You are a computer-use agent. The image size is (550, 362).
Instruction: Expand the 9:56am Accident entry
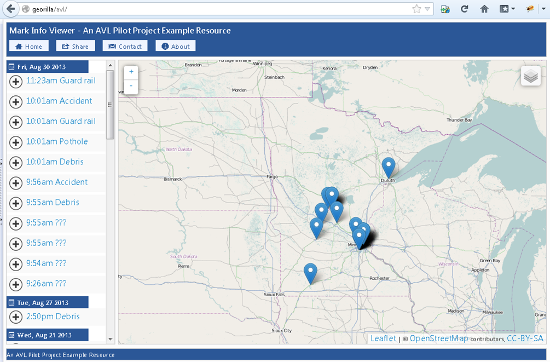16,182
